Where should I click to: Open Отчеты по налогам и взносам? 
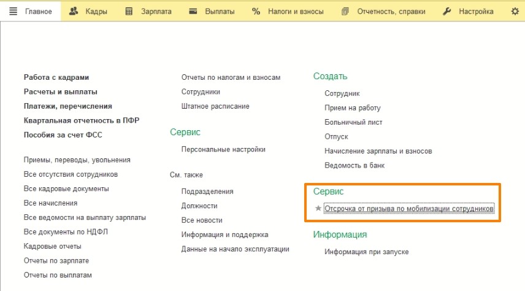coord(231,77)
